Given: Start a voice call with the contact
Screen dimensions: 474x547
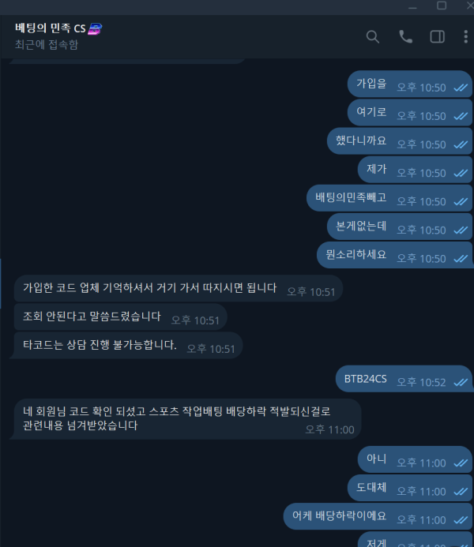Looking at the screenshot, I should click(405, 36).
